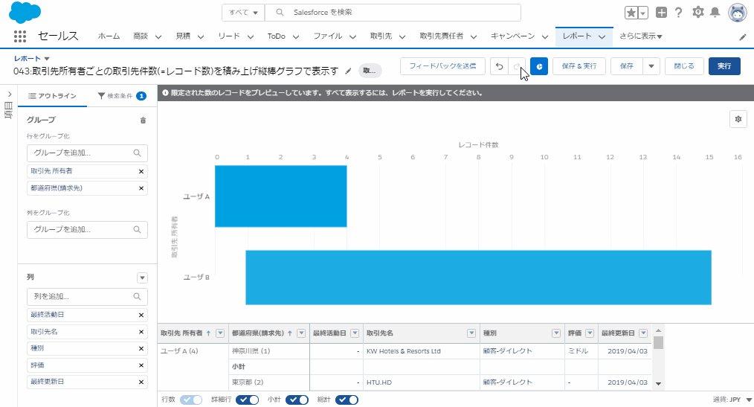The height and width of the screenshot is (407, 754).
Task: Sort by 取引先 所有者 arrow icon
Action: click(x=208, y=333)
